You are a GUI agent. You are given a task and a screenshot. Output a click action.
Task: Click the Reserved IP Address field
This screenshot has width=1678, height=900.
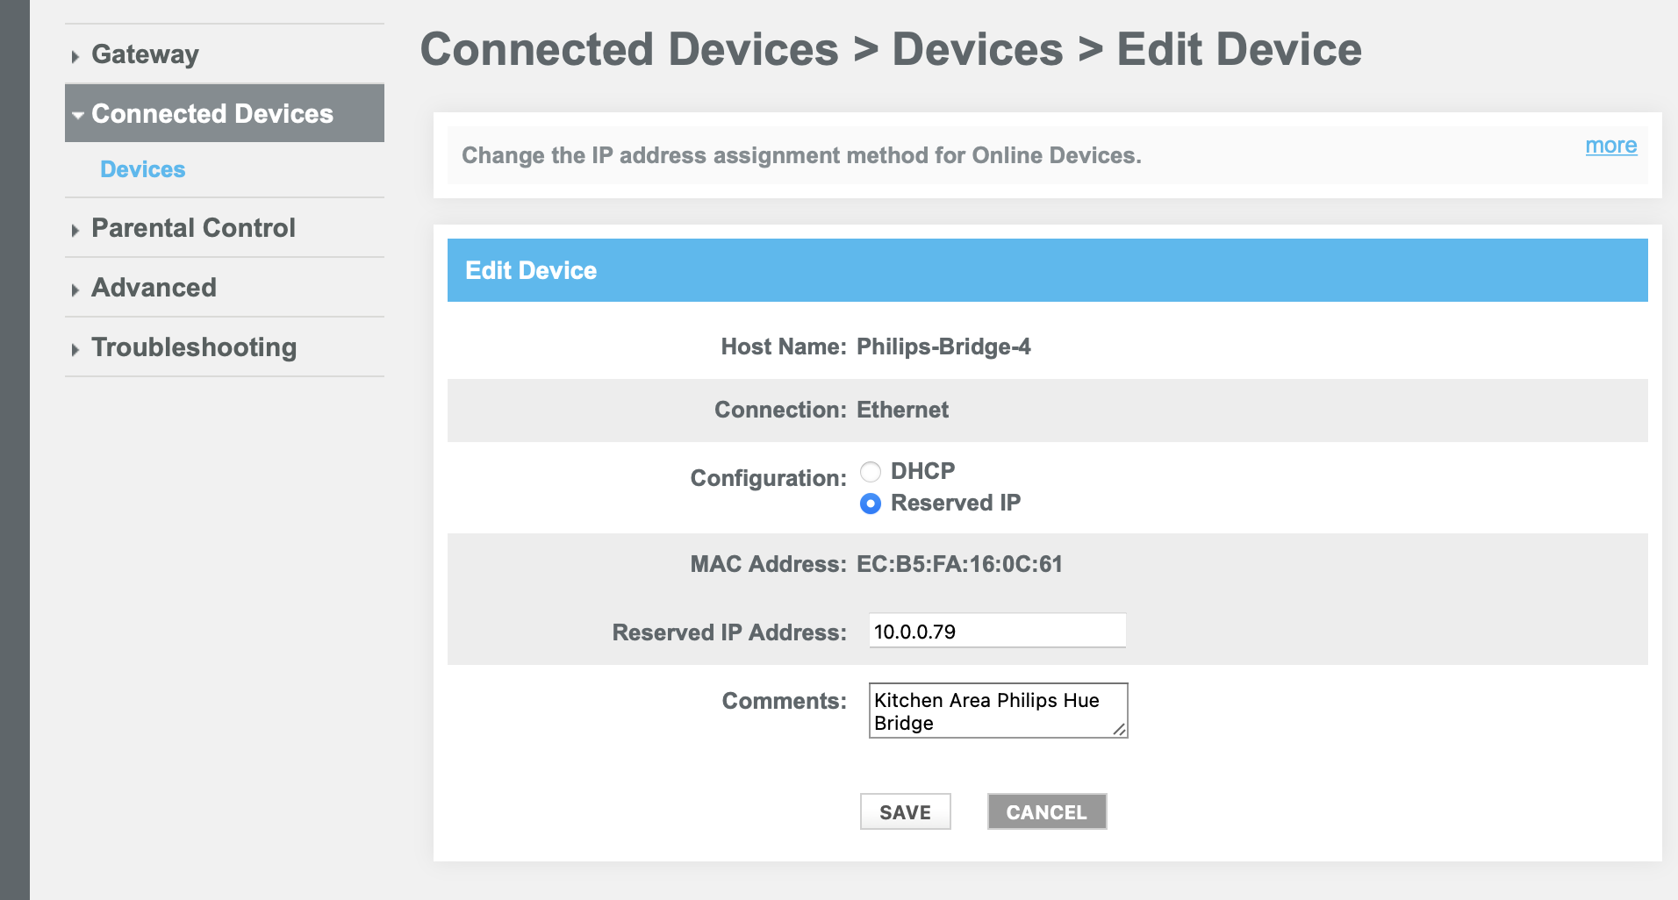click(x=997, y=631)
